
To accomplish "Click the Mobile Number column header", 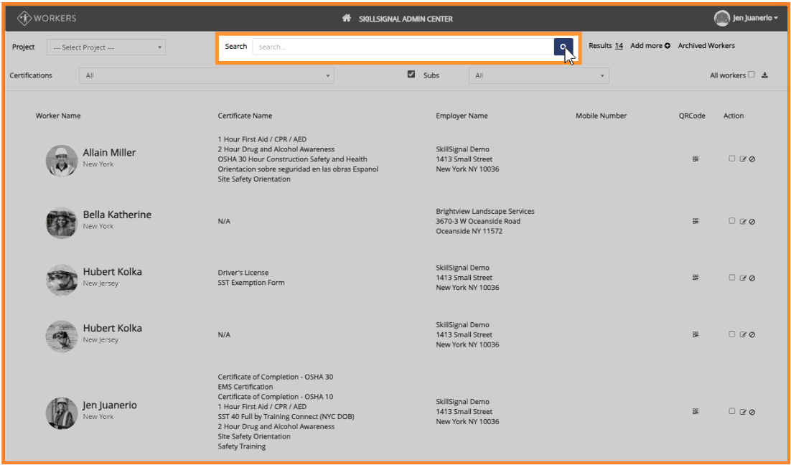I will tap(602, 116).
